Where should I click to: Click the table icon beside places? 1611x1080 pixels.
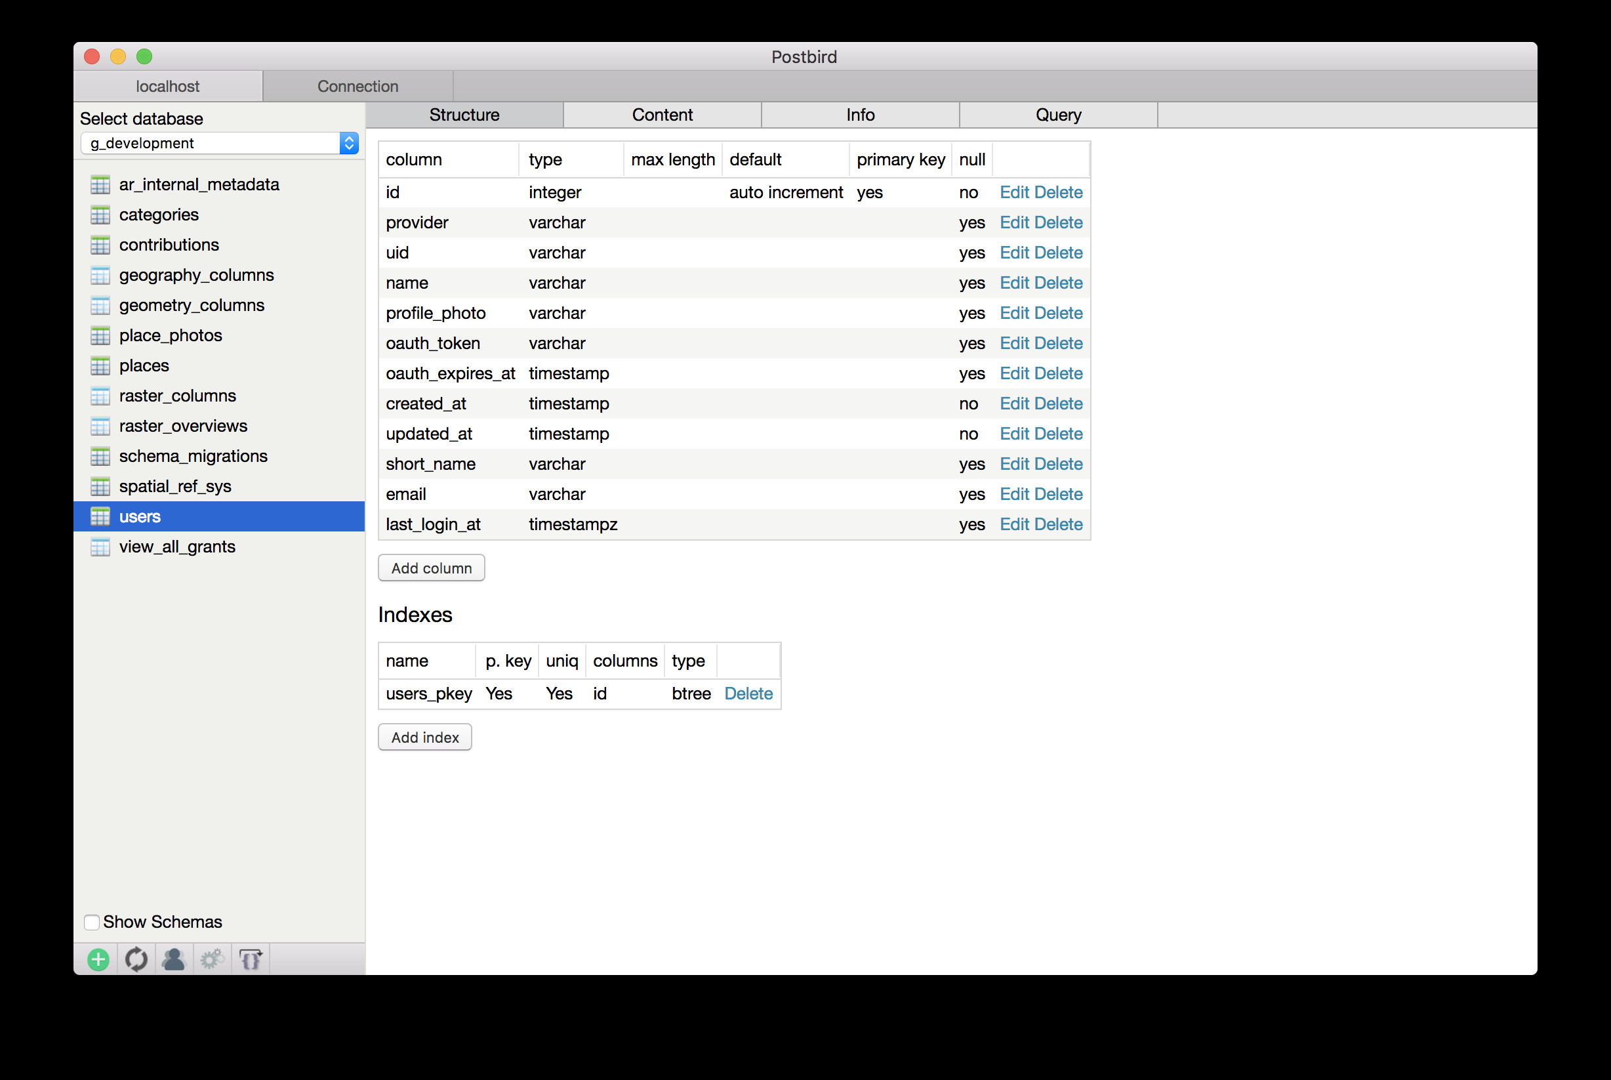coord(100,365)
